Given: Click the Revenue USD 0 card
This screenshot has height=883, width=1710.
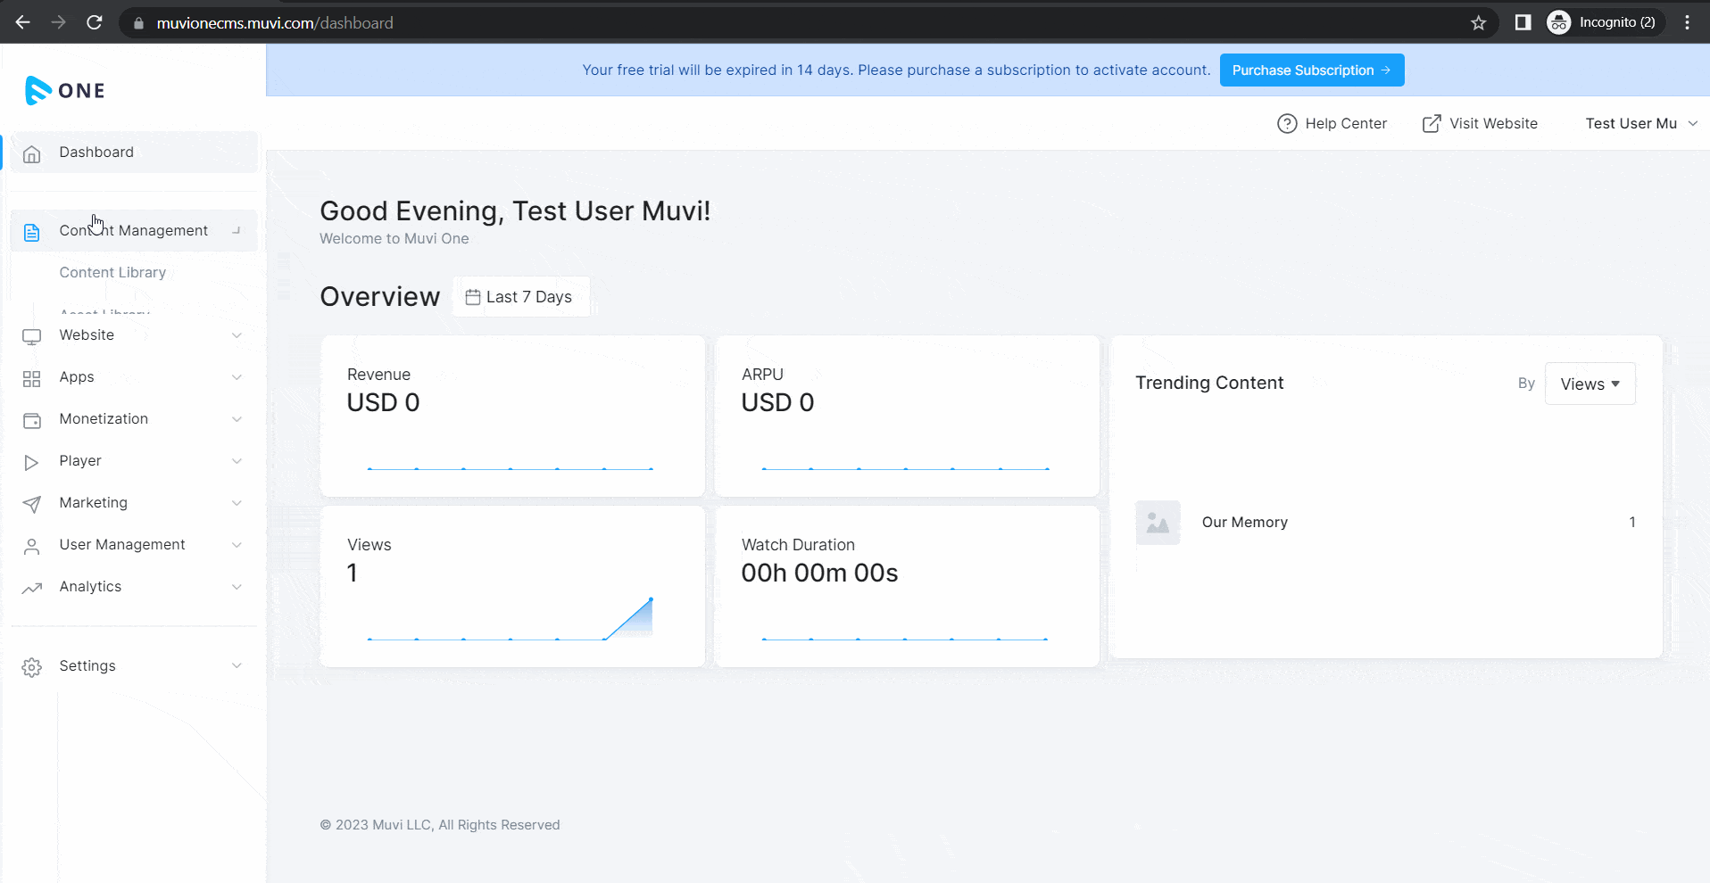Looking at the screenshot, I should pyautogui.click(x=512, y=416).
